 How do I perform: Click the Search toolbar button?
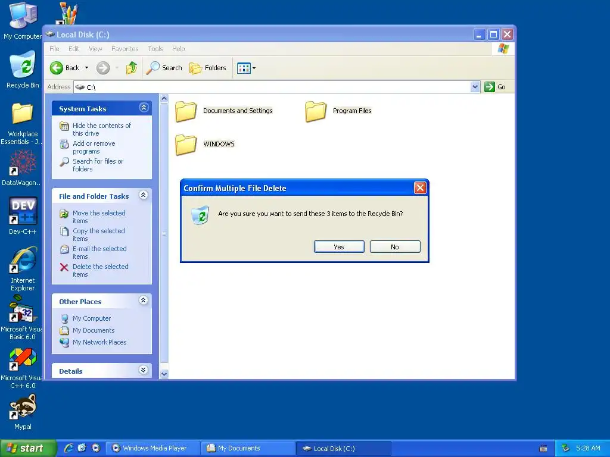click(x=164, y=68)
